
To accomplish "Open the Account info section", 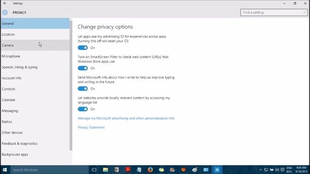I will (35, 78).
